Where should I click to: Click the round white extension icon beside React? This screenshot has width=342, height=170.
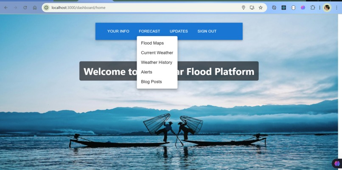[x=293, y=8]
